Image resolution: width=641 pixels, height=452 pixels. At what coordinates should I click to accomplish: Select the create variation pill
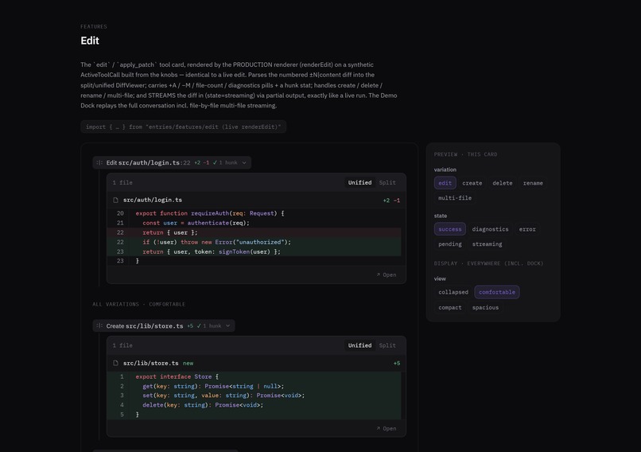(x=472, y=183)
